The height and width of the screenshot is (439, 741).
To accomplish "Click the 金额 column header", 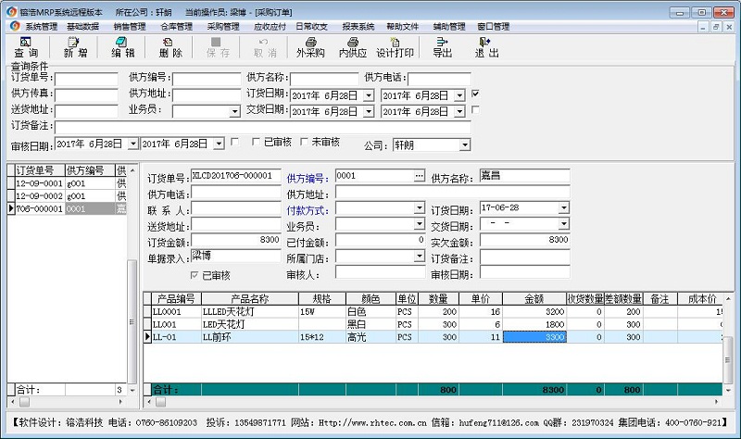I will tap(534, 298).
